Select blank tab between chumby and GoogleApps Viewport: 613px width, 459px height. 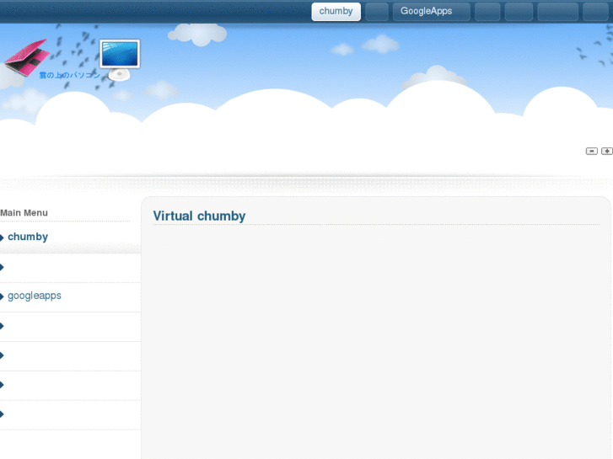377,11
